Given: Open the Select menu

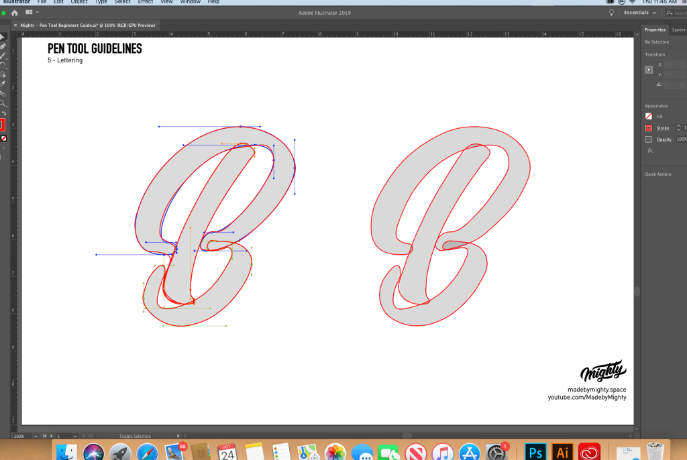Looking at the screenshot, I should [x=122, y=2].
